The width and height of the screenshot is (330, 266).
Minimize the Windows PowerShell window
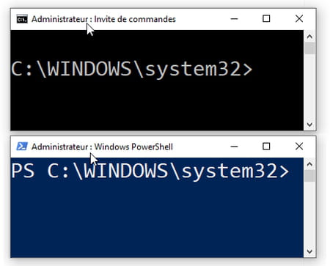click(x=234, y=147)
